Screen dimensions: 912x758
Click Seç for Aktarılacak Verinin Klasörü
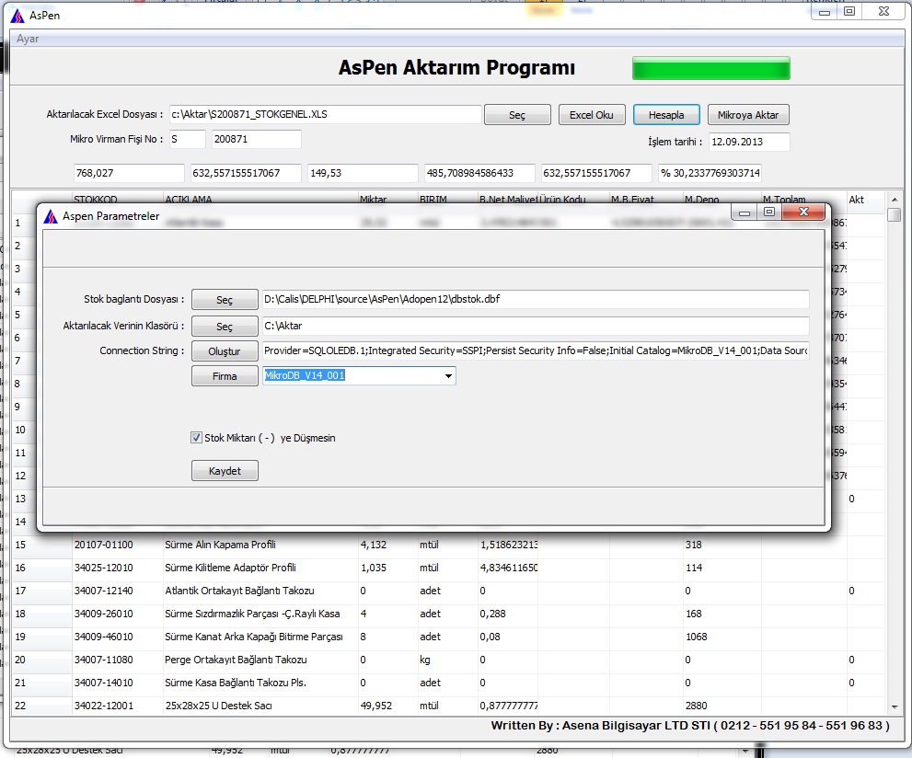coord(225,327)
